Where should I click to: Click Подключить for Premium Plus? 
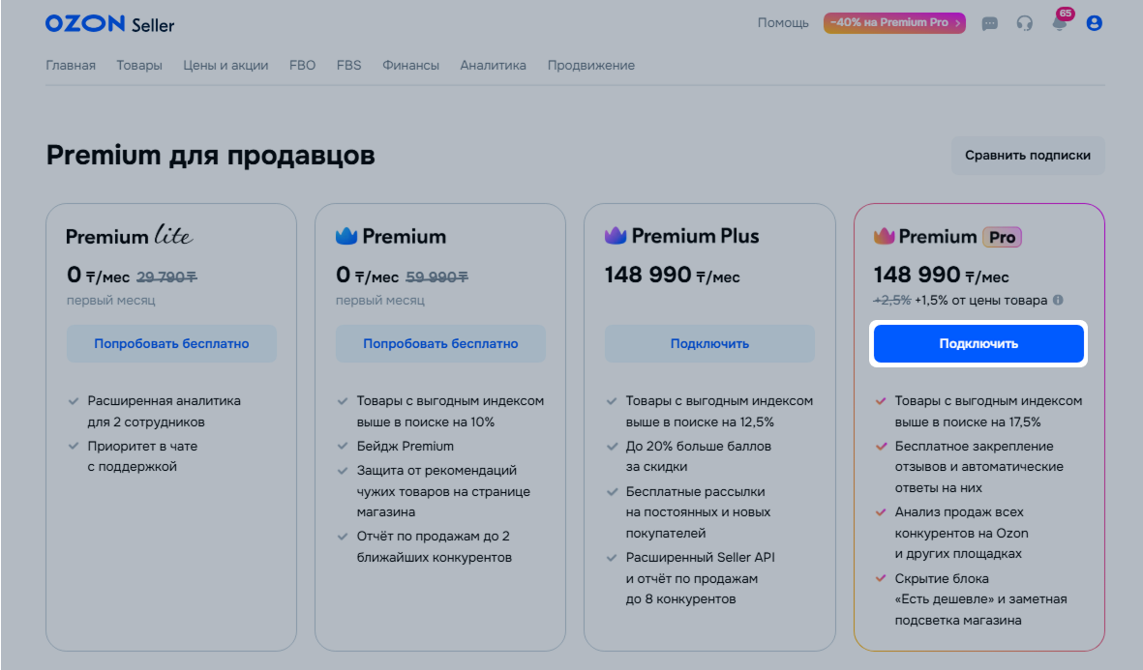pos(709,343)
